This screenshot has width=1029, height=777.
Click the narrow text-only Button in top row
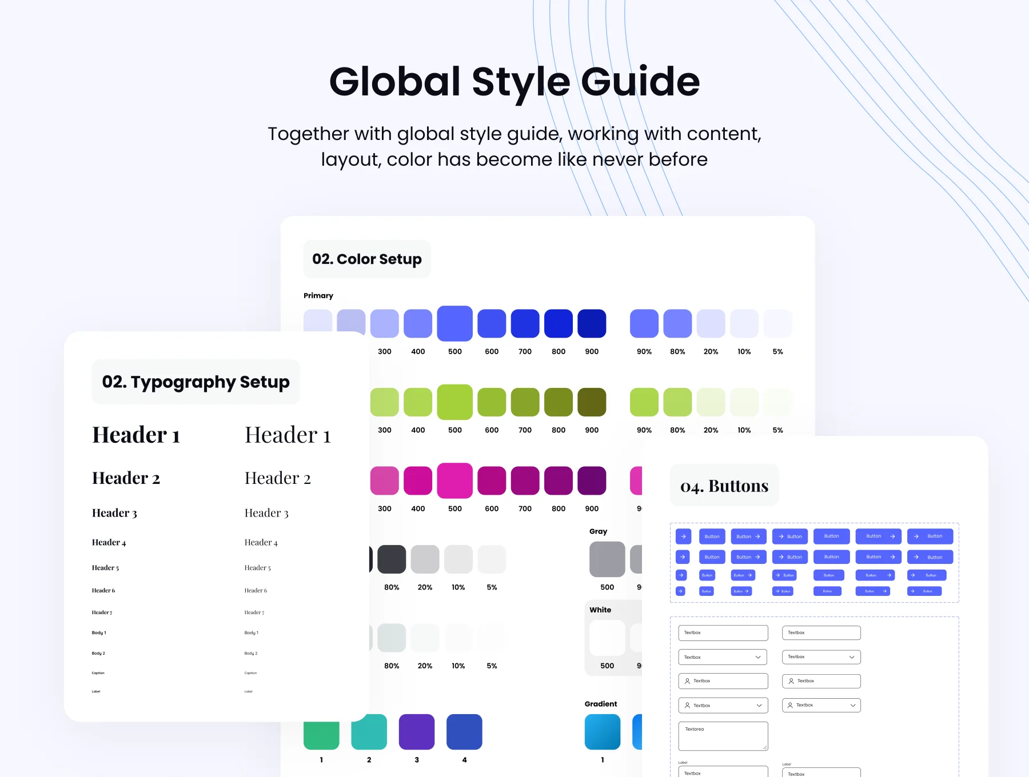tap(712, 536)
